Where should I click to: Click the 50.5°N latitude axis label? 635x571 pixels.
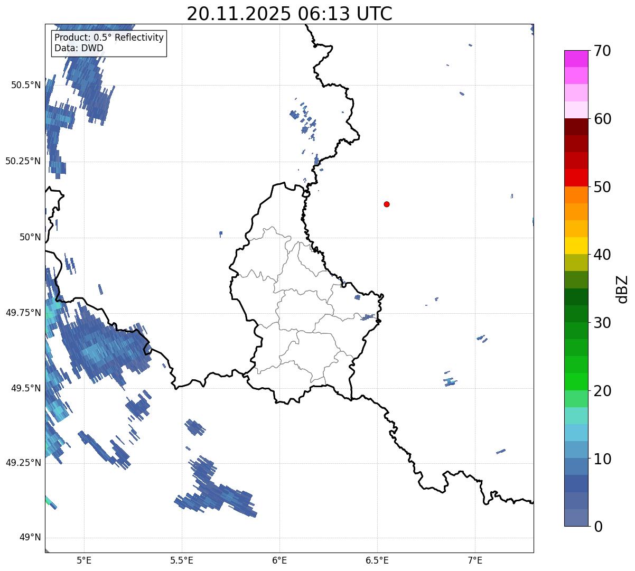tap(26, 85)
